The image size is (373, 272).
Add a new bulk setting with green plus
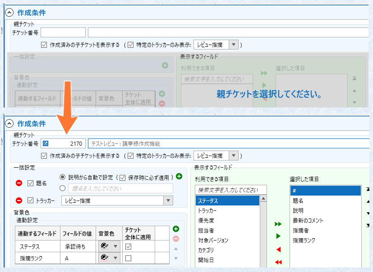tap(179, 176)
